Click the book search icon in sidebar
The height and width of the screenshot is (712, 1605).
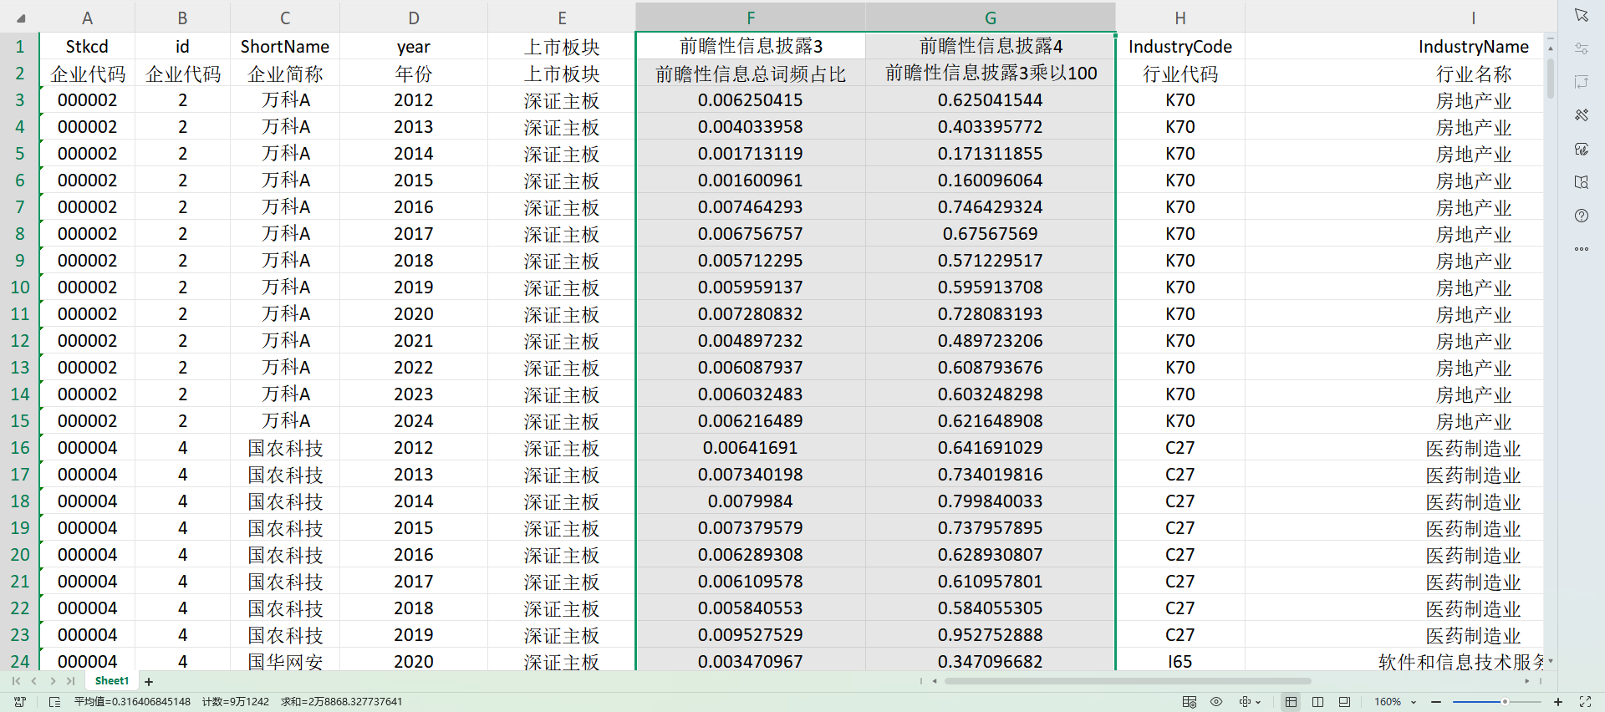coord(1581,182)
